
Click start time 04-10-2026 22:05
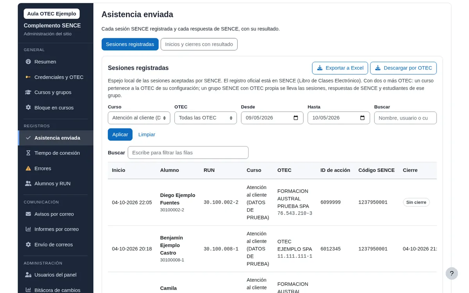click(132, 202)
